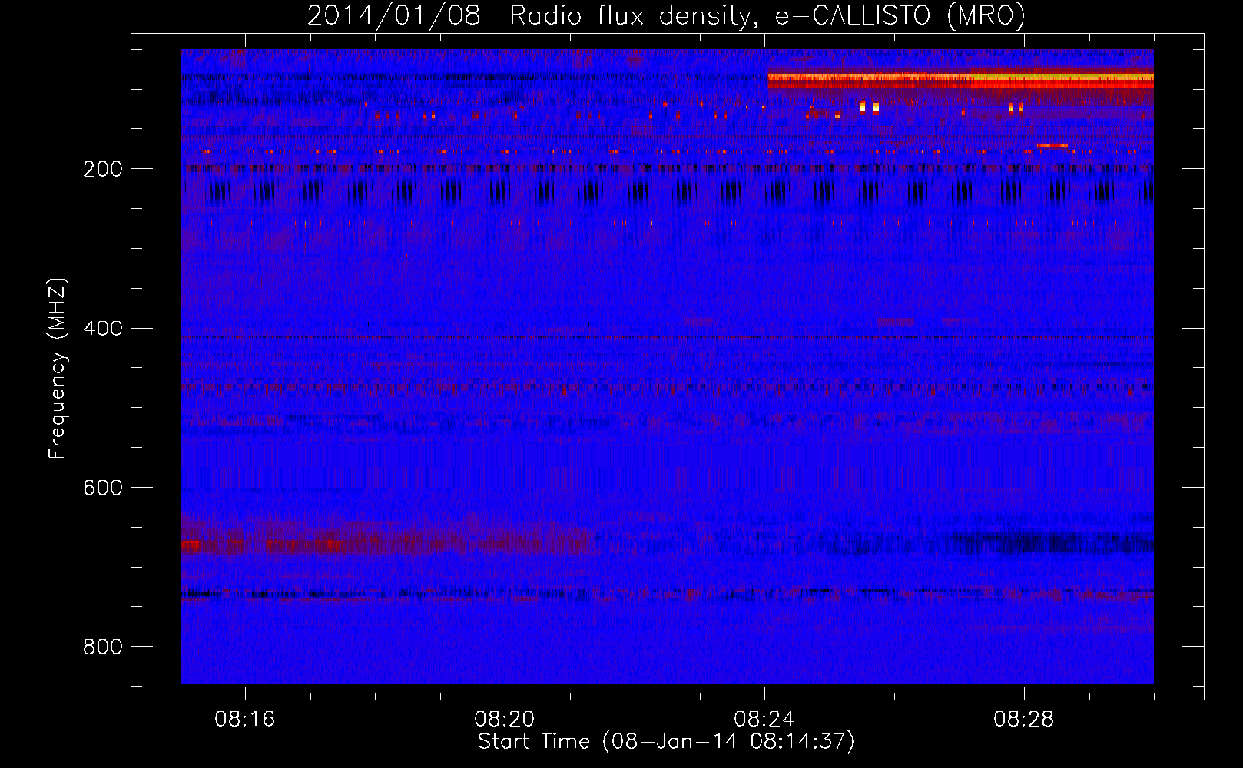
Task: Click the 600 frequency tick label
Action: pos(102,488)
